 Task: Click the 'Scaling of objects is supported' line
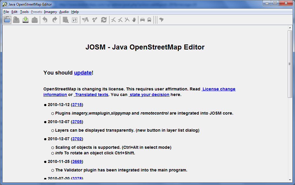point(113,147)
